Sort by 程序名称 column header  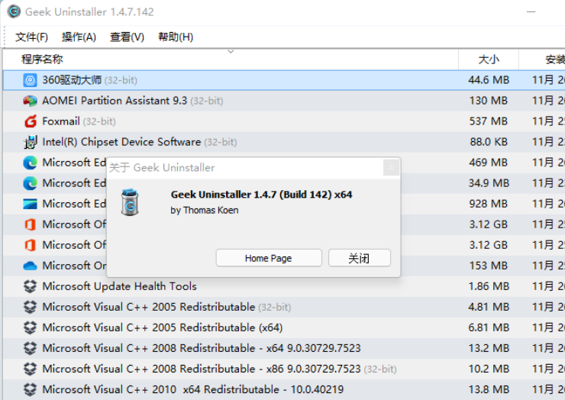[231, 59]
